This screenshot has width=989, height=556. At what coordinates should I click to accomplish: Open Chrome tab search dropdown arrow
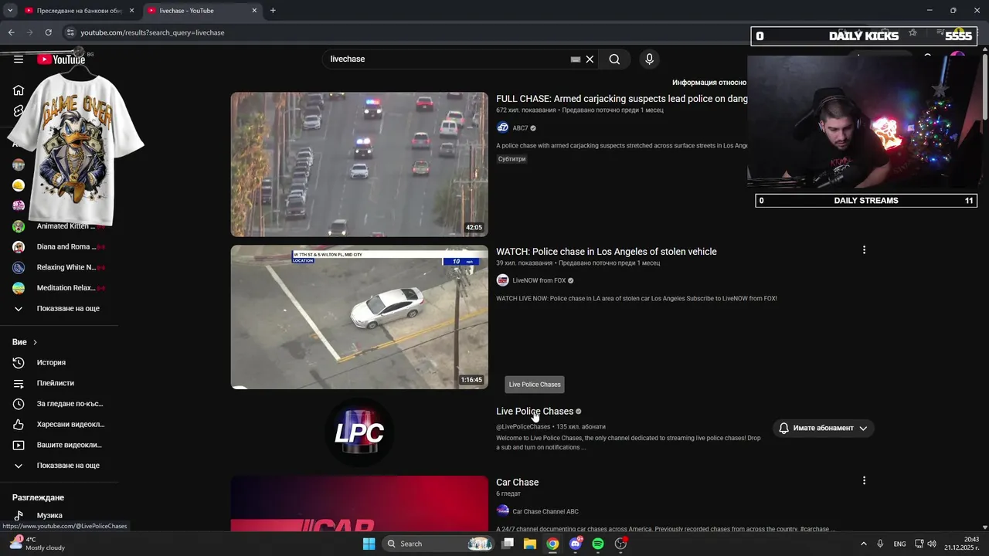coord(10,11)
